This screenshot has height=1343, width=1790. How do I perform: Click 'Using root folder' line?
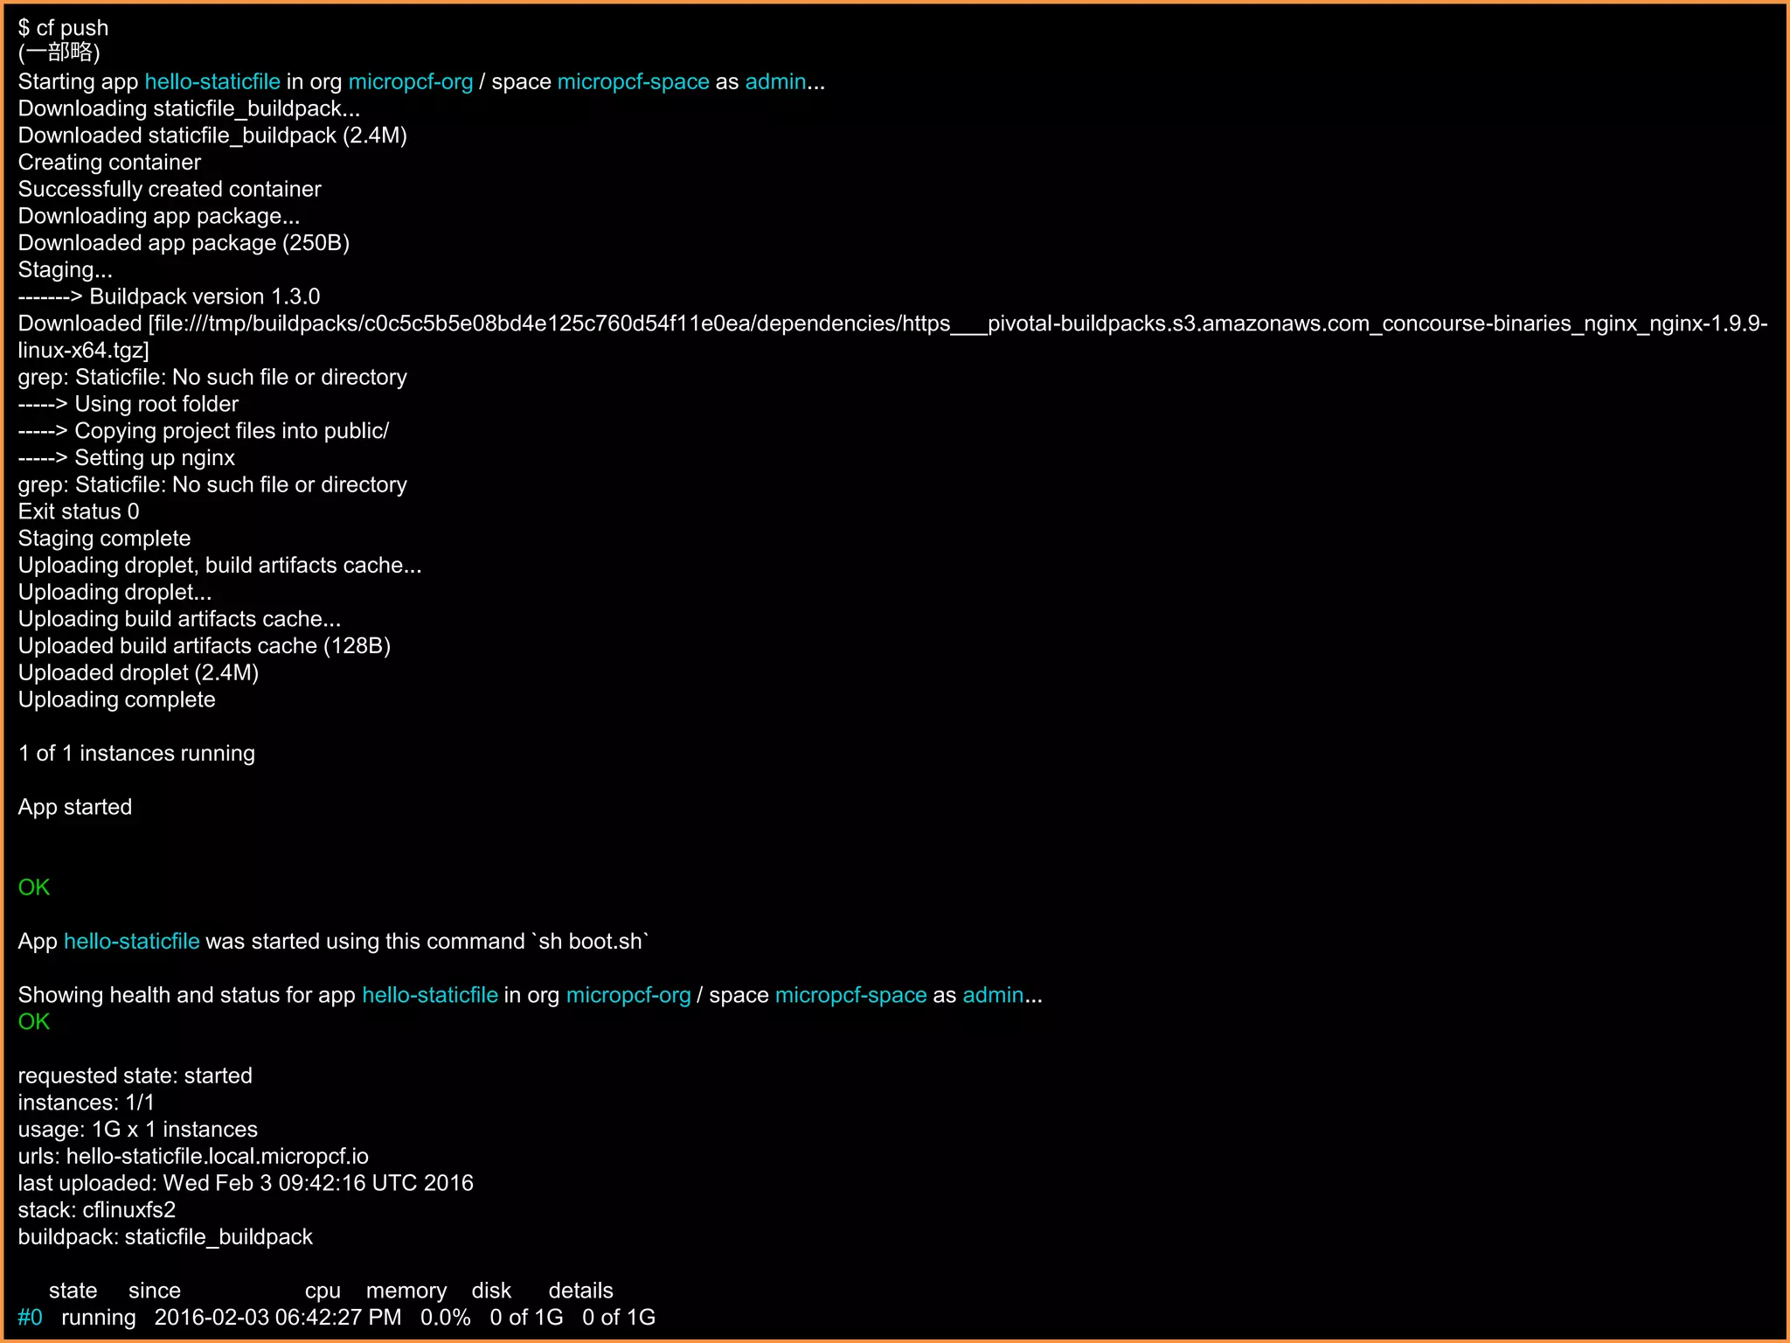pos(128,405)
